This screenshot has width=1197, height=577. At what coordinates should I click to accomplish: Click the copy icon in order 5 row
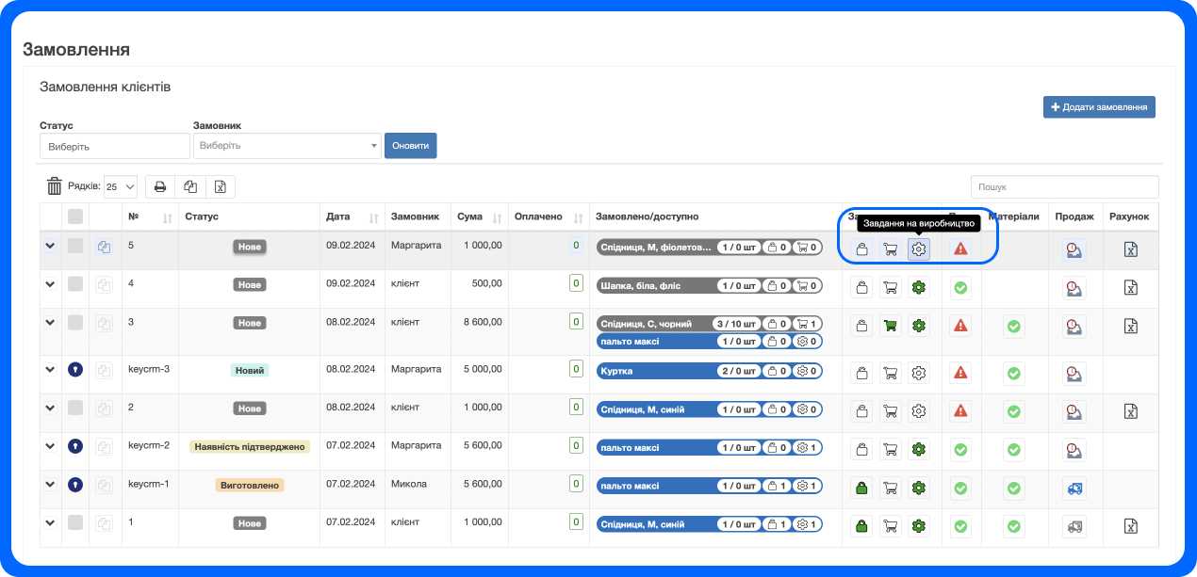(105, 248)
